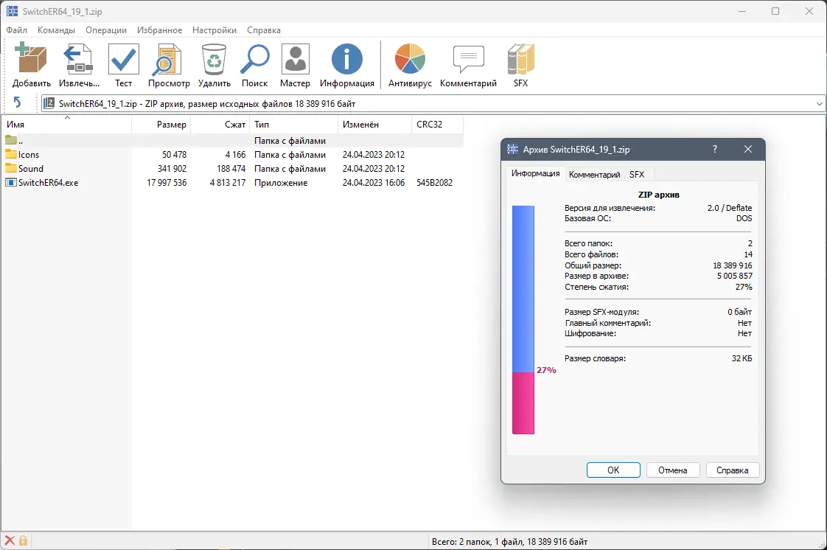Image resolution: width=827 pixels, height=550 pixels.
Task: Sort by the CRC32 column header
Action: [438, 125]
